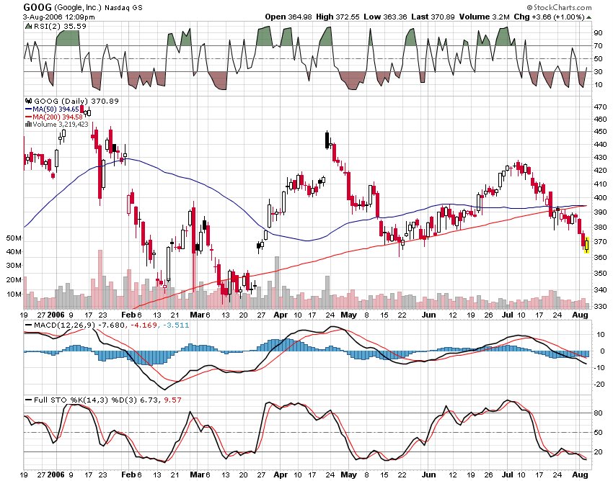Click the 470 price axis label
Image resolution: width=613 pixels, height=481 pixels.
click(x=600, y=107)
